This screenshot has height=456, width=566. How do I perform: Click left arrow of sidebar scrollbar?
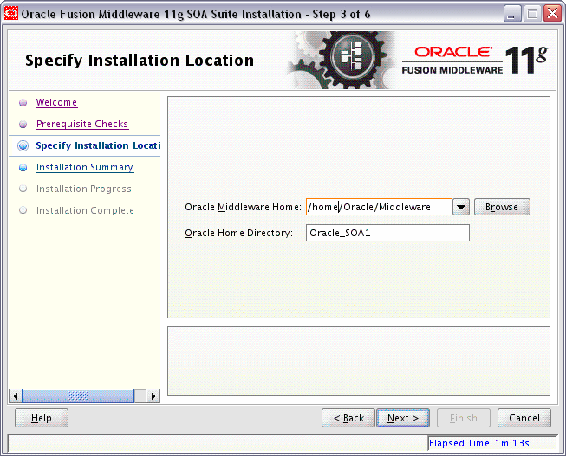(x=16, y=396)
